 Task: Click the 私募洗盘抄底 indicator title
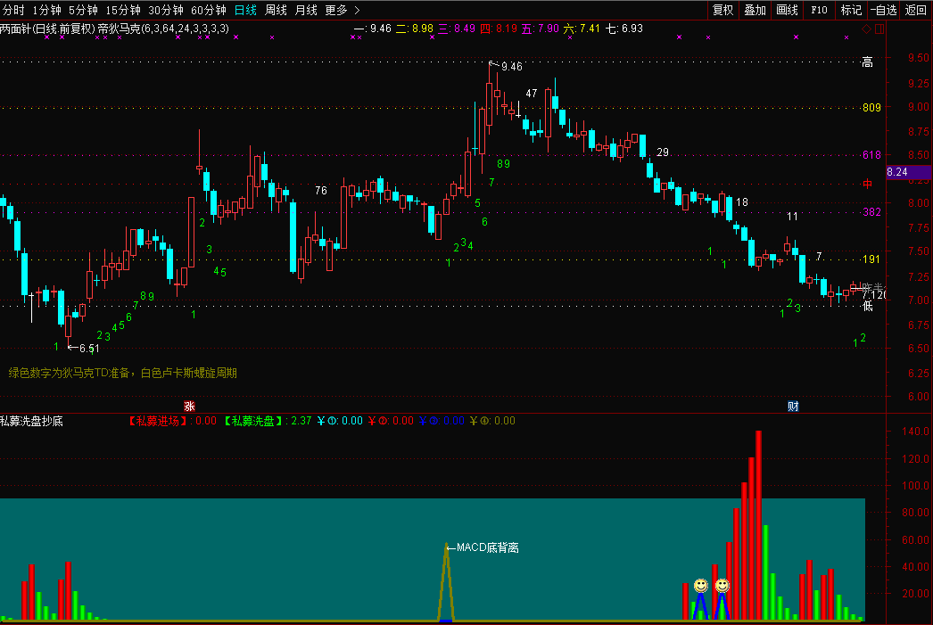tap(31, 421)
